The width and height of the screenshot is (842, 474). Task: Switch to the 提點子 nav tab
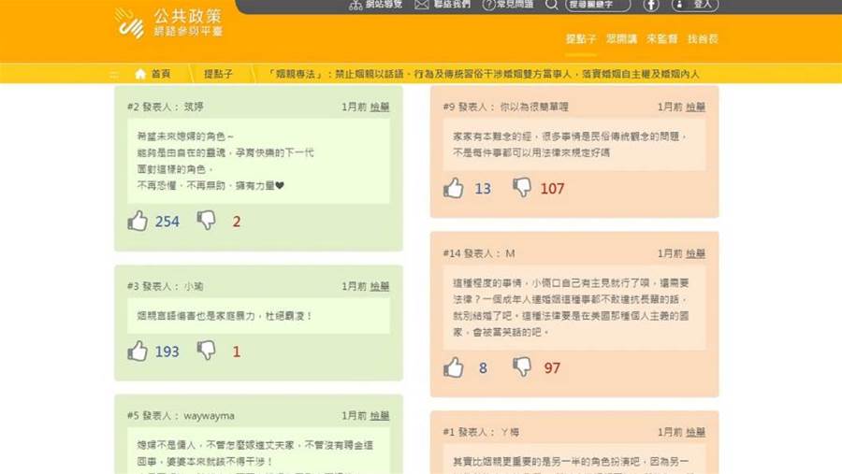click(x=581, y=38)
